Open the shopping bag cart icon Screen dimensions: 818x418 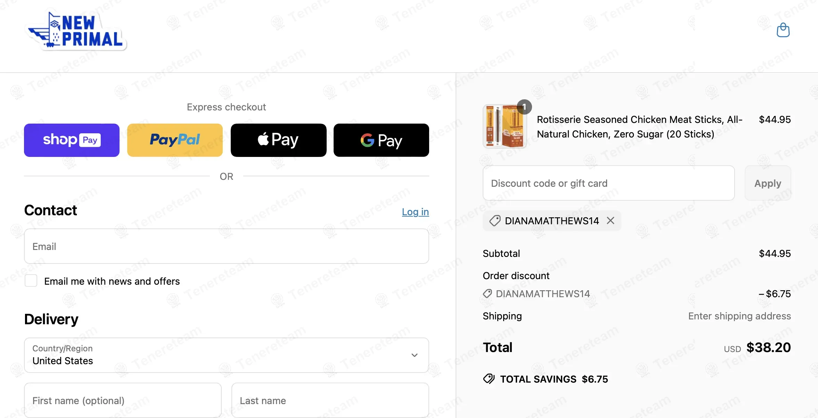pos(783,30)
